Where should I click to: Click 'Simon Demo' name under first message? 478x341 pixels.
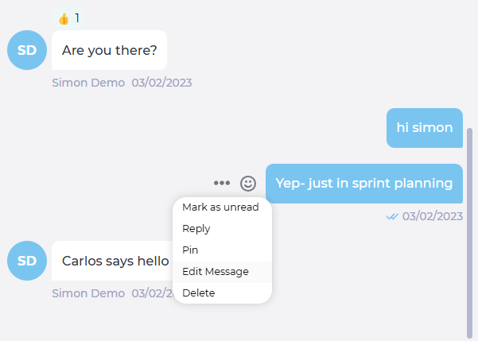[88, 83]
